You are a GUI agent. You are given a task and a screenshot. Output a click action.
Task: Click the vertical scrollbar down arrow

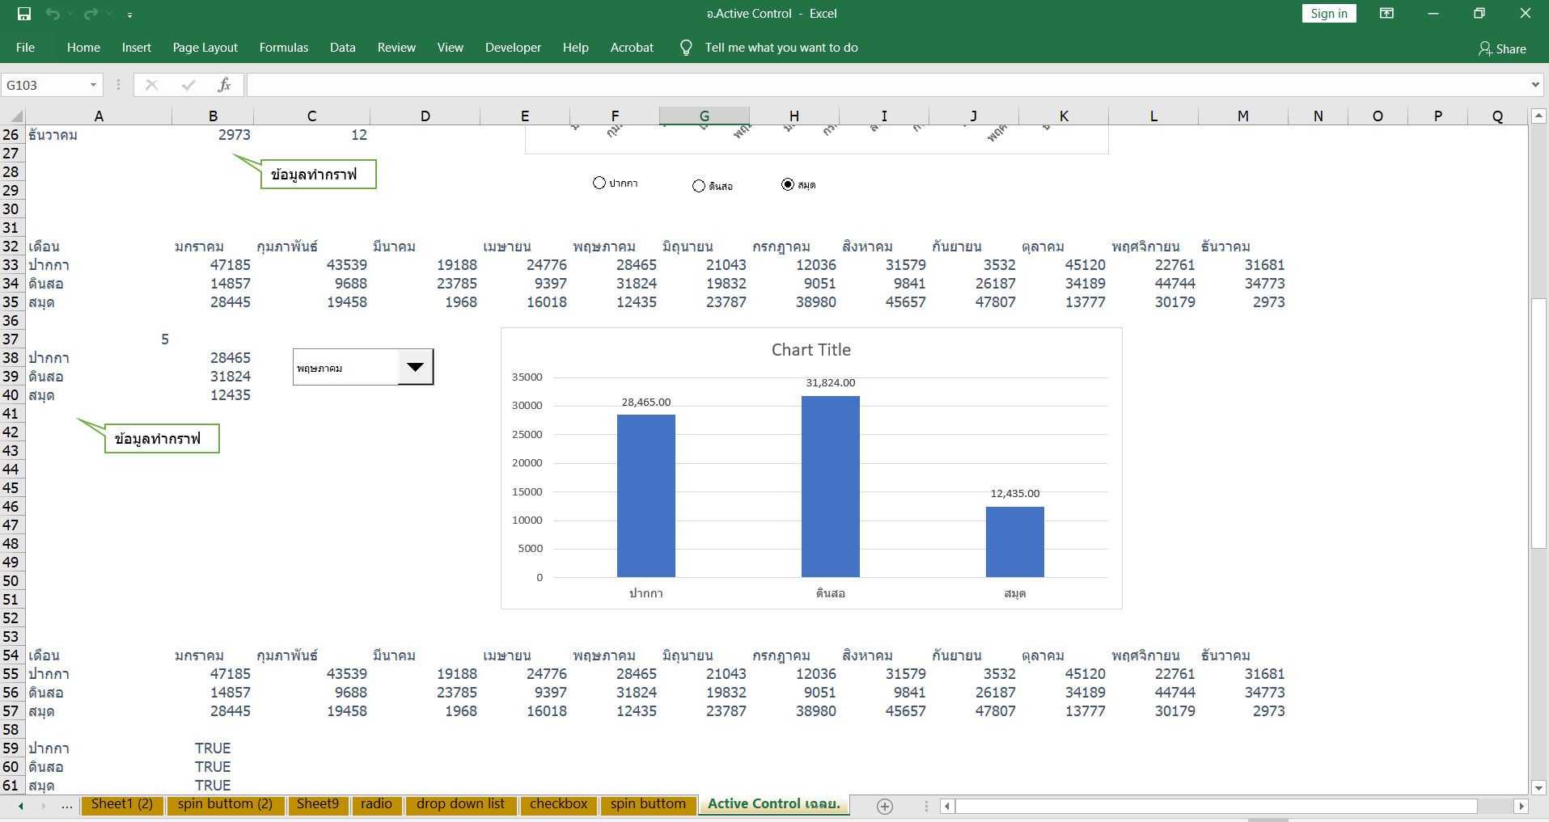1538,787
